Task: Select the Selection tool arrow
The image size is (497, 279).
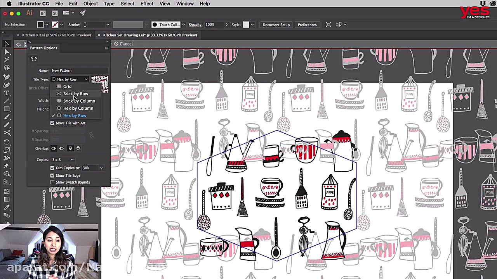Action: pyautogui.click(x=7, y=44)
